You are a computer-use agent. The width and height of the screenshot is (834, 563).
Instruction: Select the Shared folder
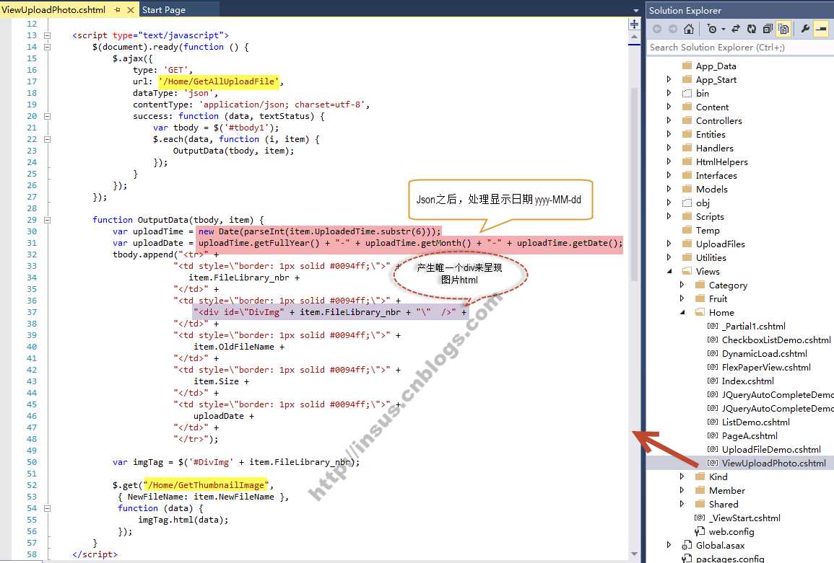pos(724,505)
